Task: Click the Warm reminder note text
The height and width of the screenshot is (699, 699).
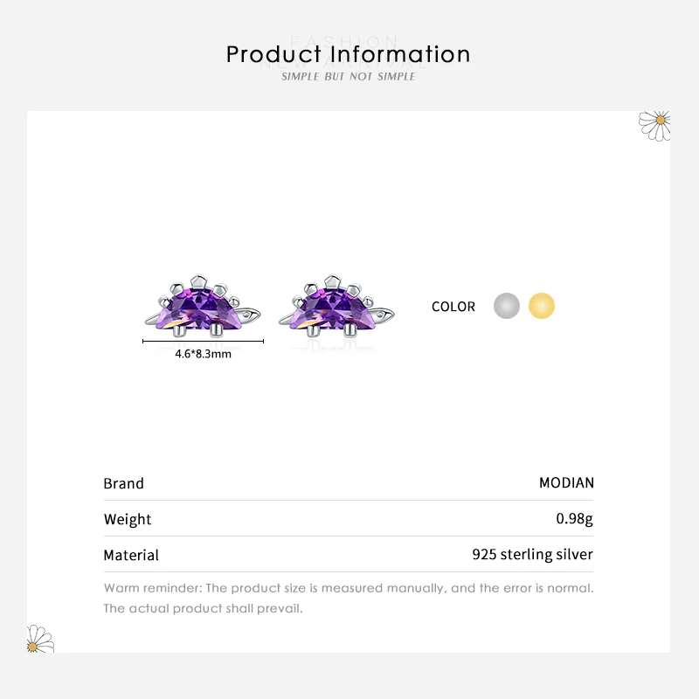Action: point(348,588)
